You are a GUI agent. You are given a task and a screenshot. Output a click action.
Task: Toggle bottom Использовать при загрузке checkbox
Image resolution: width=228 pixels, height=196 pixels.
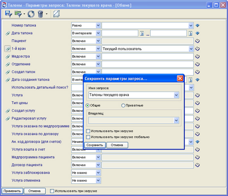click(x=52, y=191)
